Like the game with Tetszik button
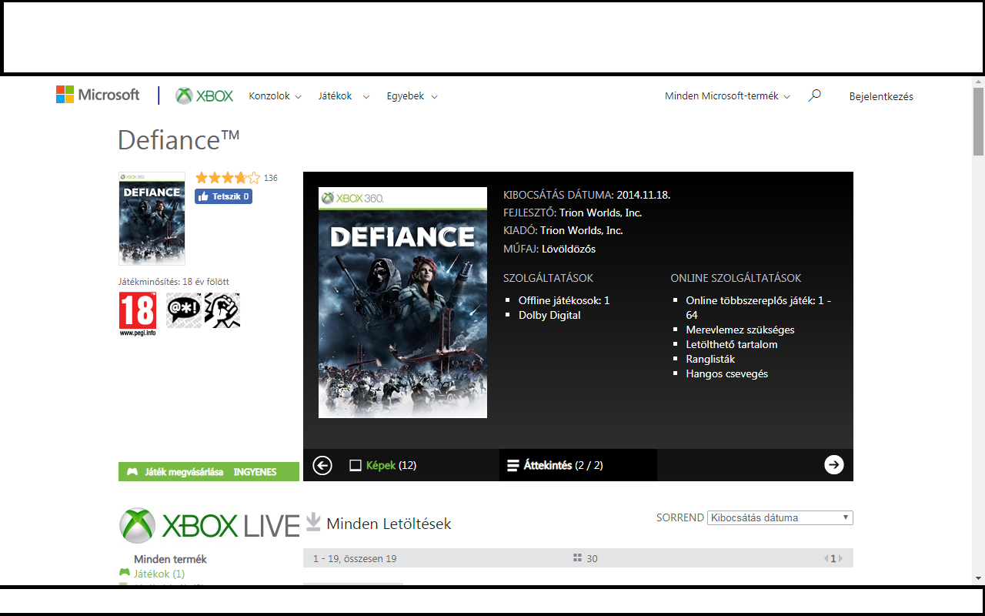The width and height of the screenshot is (985, 616). (223, 196)
